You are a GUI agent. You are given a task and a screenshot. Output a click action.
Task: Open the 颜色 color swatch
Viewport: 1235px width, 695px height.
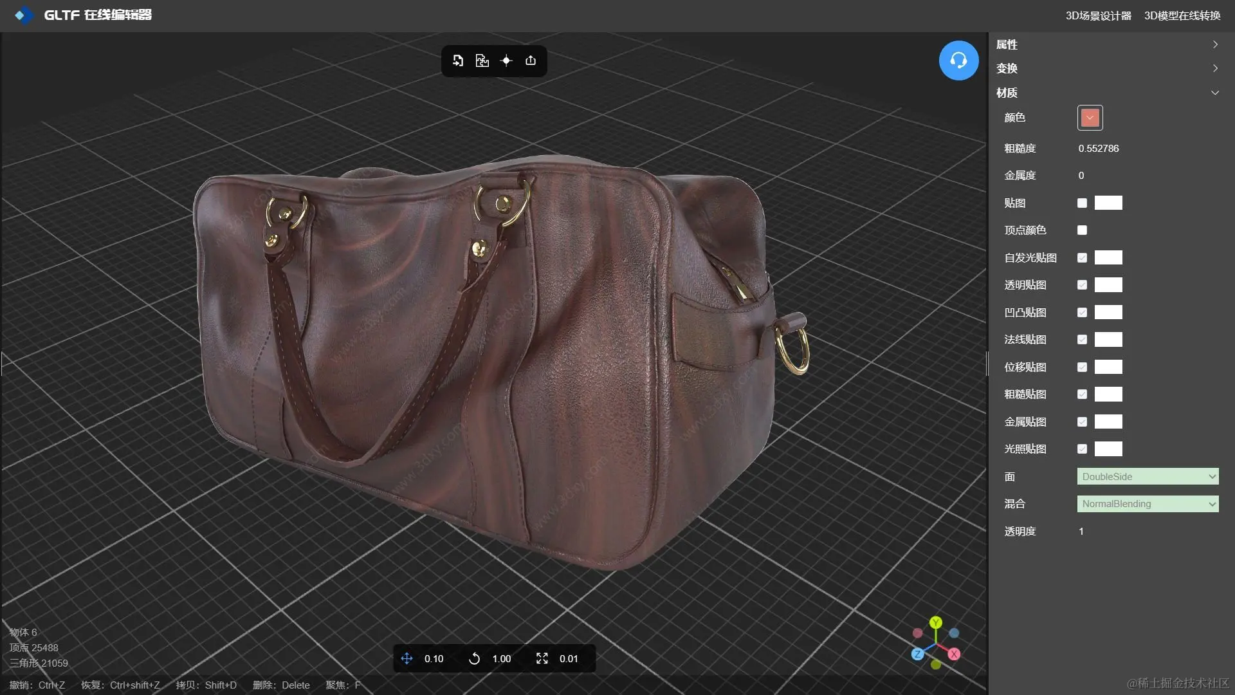click(x=1090, y=118)
